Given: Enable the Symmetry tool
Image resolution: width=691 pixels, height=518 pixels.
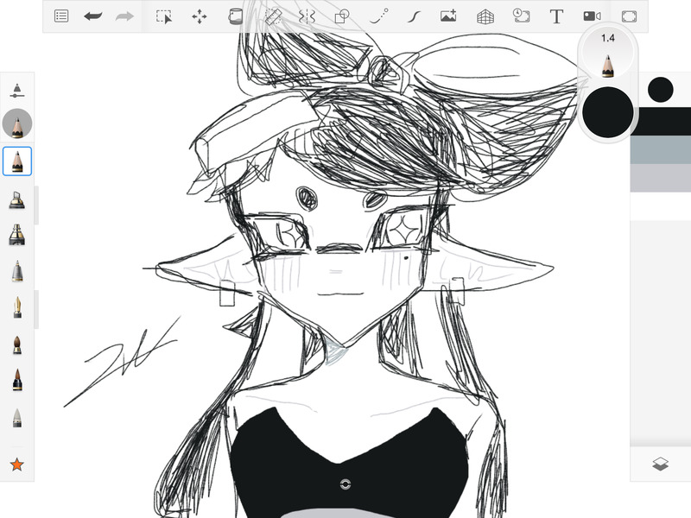Looking at the screenshot, I should (x=307, y=16).
